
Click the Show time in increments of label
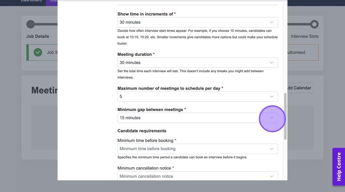(145, 14)
